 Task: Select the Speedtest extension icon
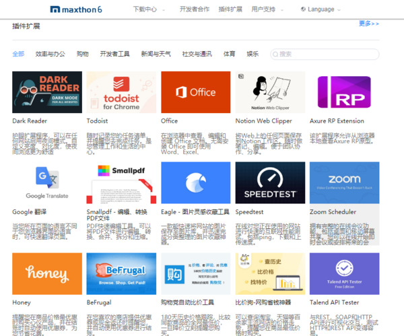tap(270, 182)
